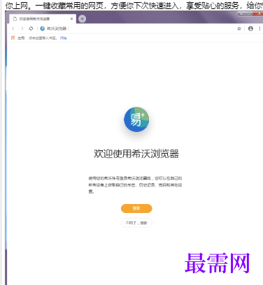The image size is (263, 285).
Task: Click the 不用了，谢谢 button
Action: tap(136, 223)
